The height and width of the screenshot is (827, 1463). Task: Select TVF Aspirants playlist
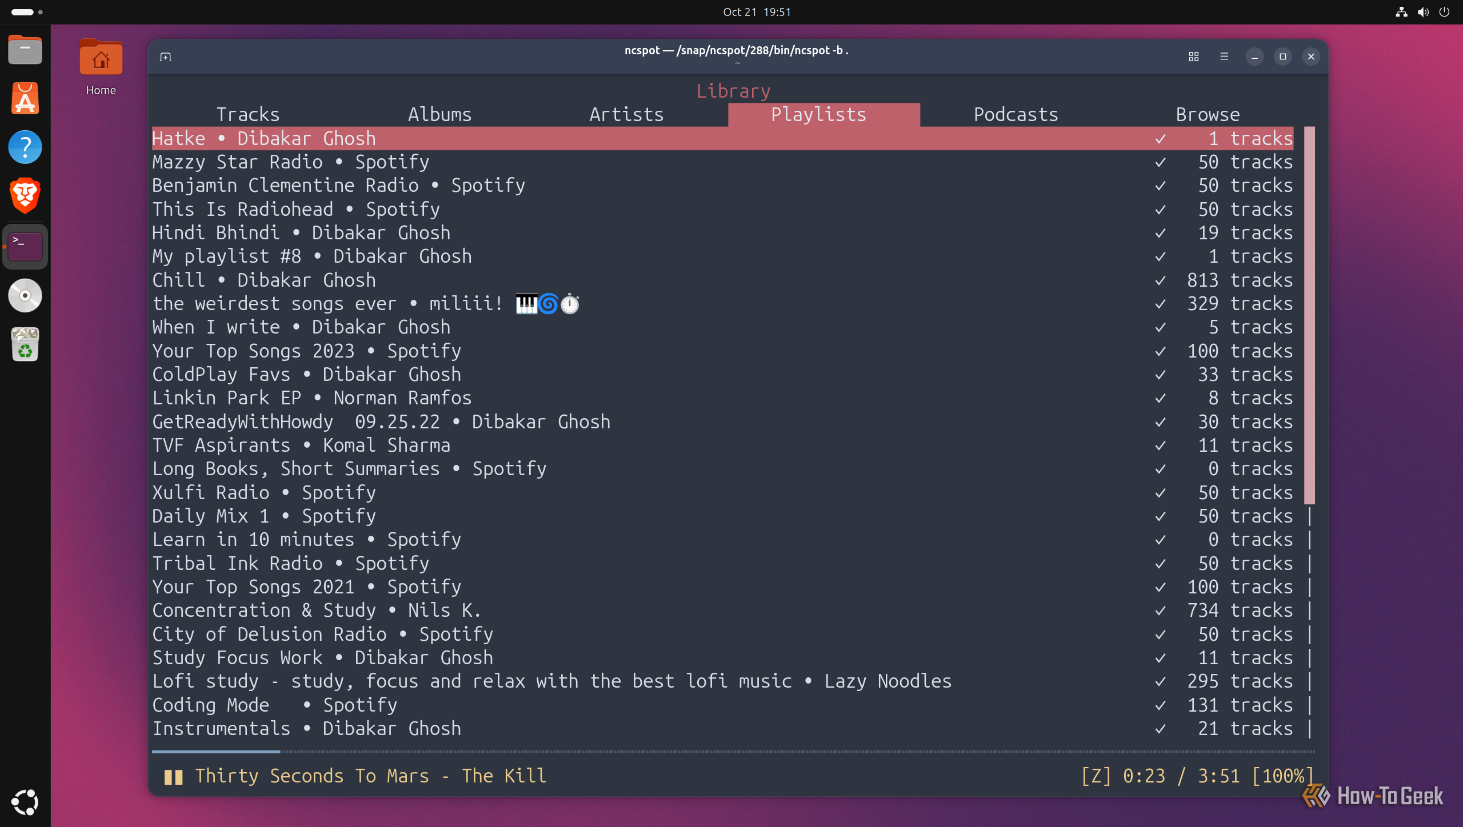(722, 445)
